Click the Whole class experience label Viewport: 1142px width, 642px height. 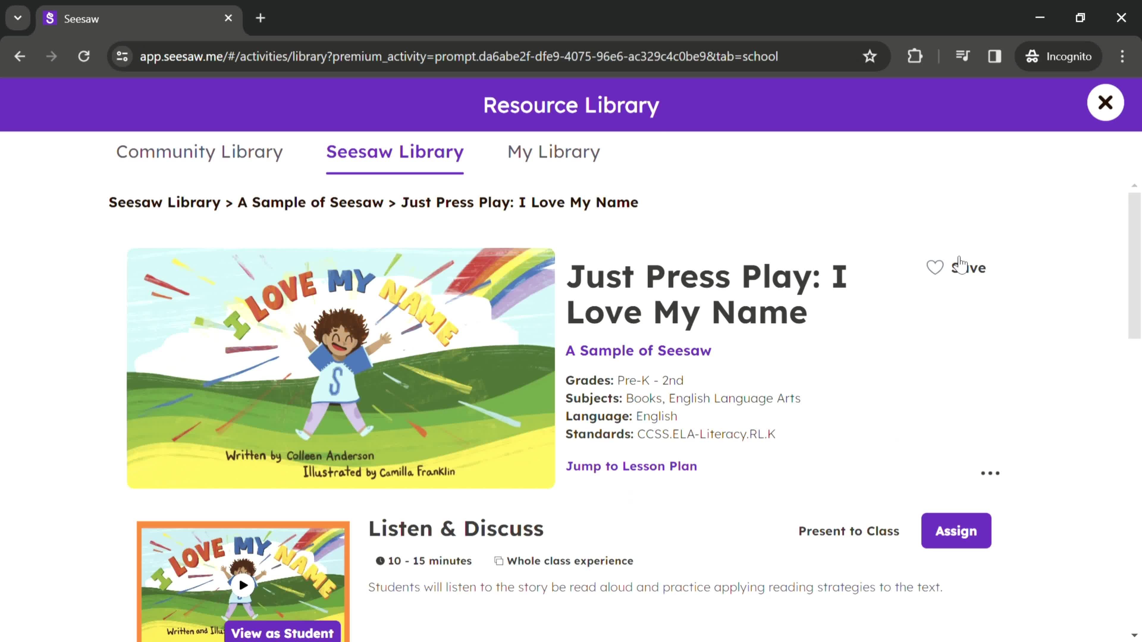570,561
